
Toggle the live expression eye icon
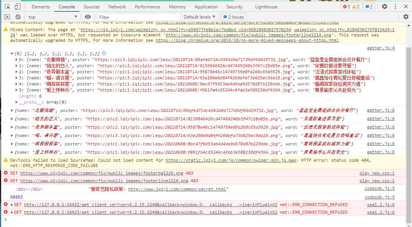pos(88,17)
